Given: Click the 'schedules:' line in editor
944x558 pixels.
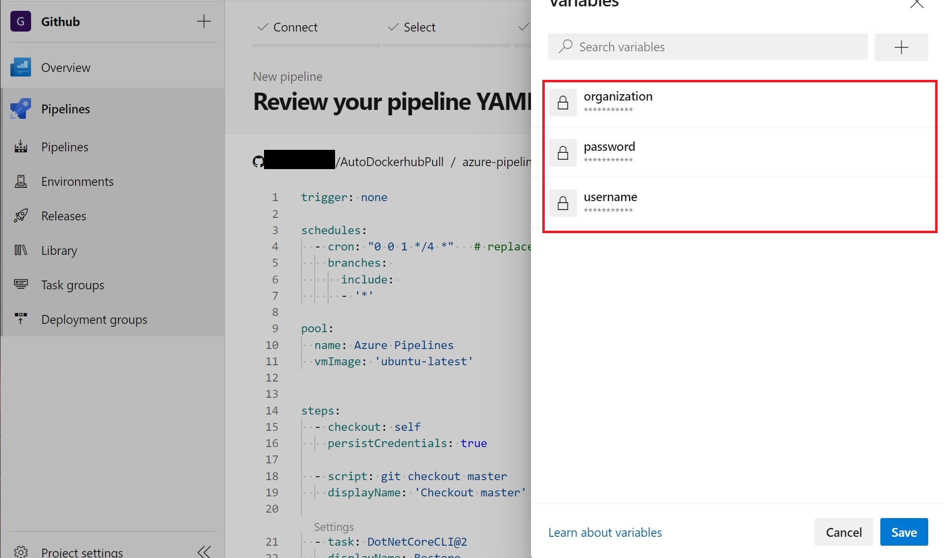Looking at the screenshot, I should point(334,230).
